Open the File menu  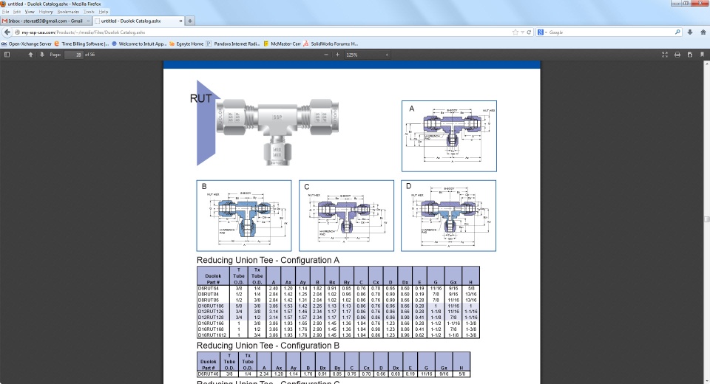coord(5,12)
